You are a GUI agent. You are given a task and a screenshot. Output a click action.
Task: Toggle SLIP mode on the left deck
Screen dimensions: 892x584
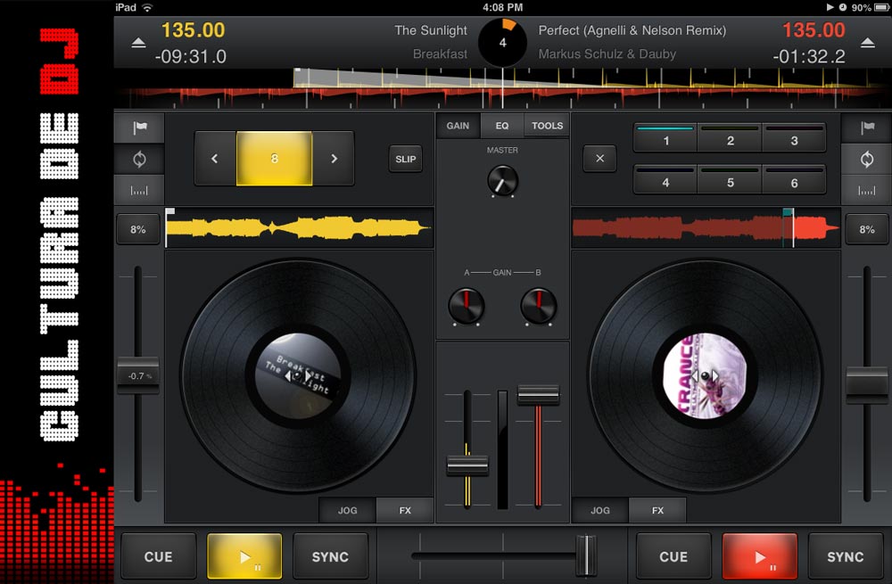(405, 159)
